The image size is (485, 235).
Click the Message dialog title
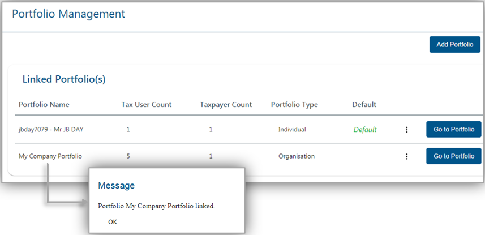tap(117, 186)
